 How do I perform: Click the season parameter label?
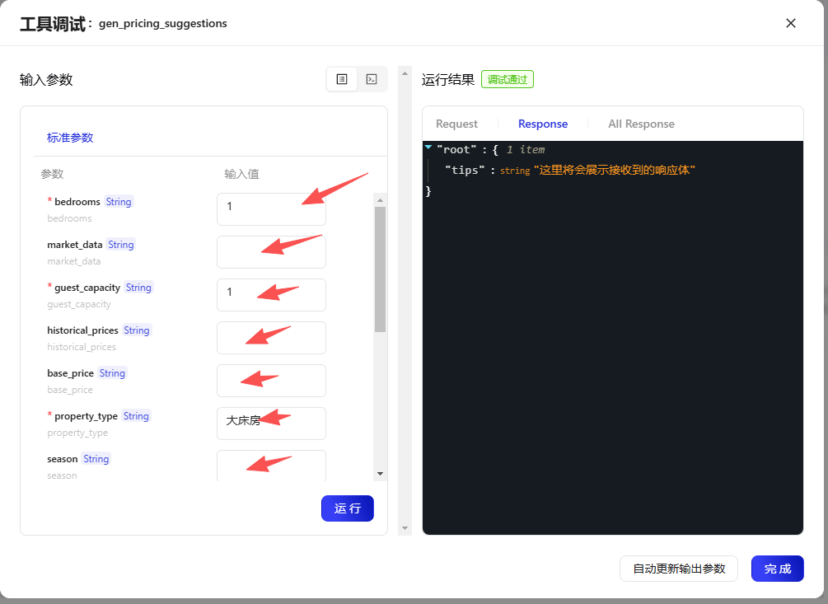[x=63, y=459]
